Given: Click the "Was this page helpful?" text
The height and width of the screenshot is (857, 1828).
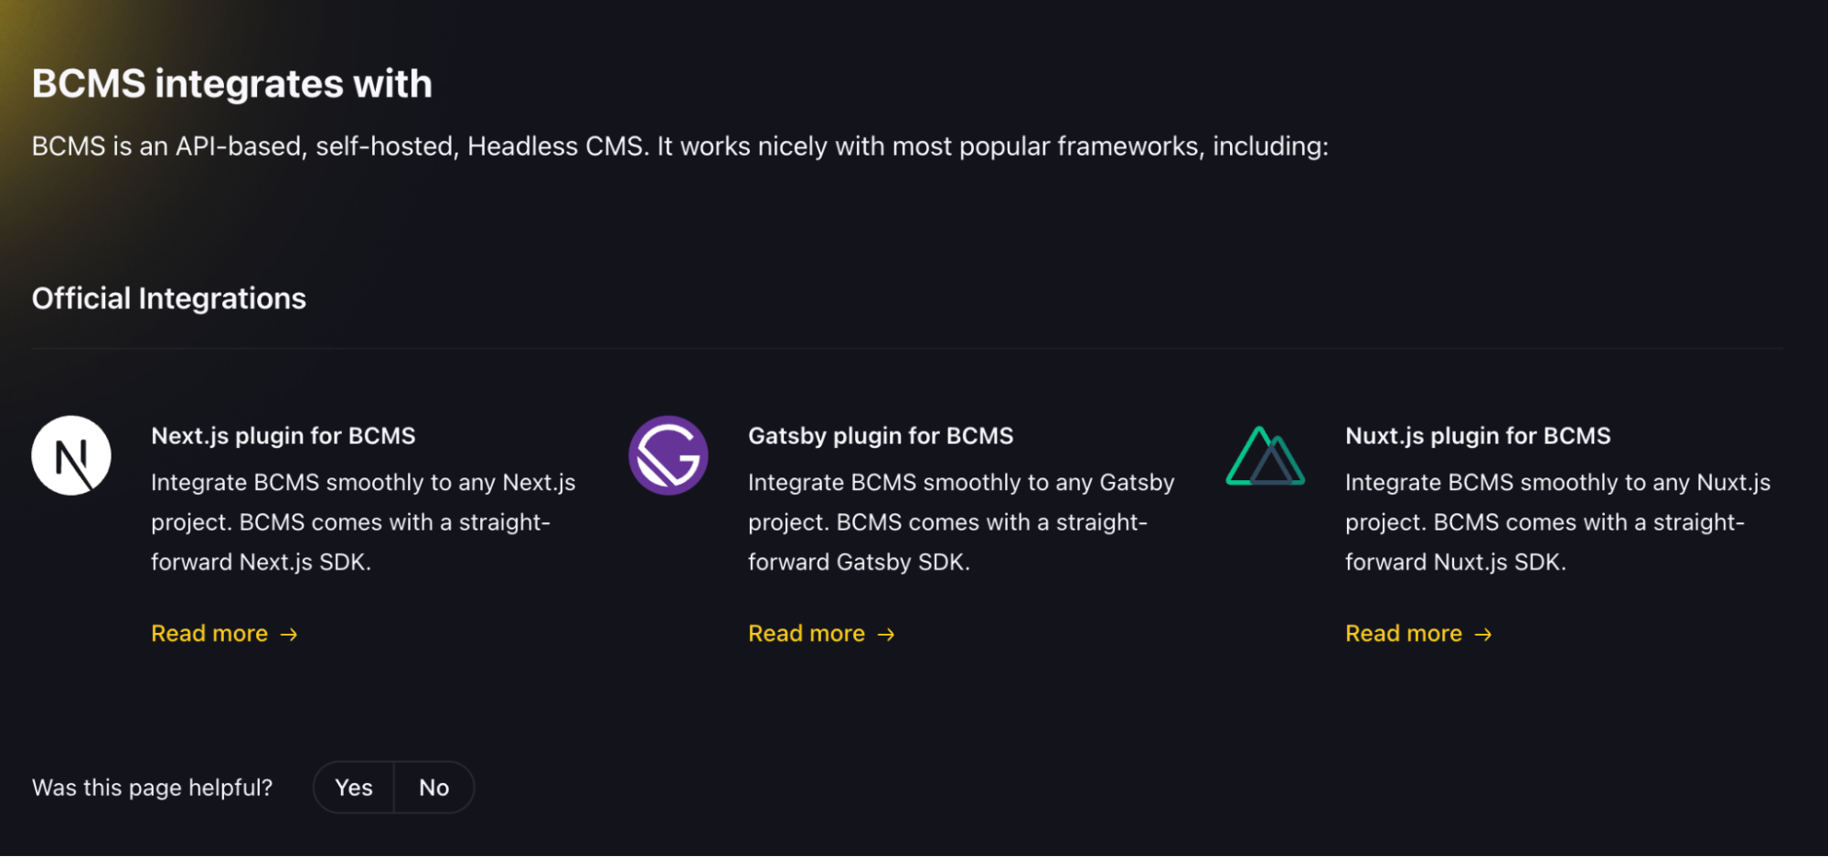Looking at the screenshot, I should (153, 787).
